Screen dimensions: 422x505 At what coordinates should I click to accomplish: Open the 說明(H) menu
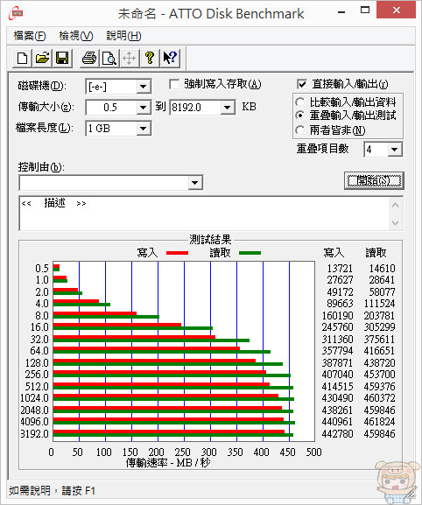click(x=123, y=36)
